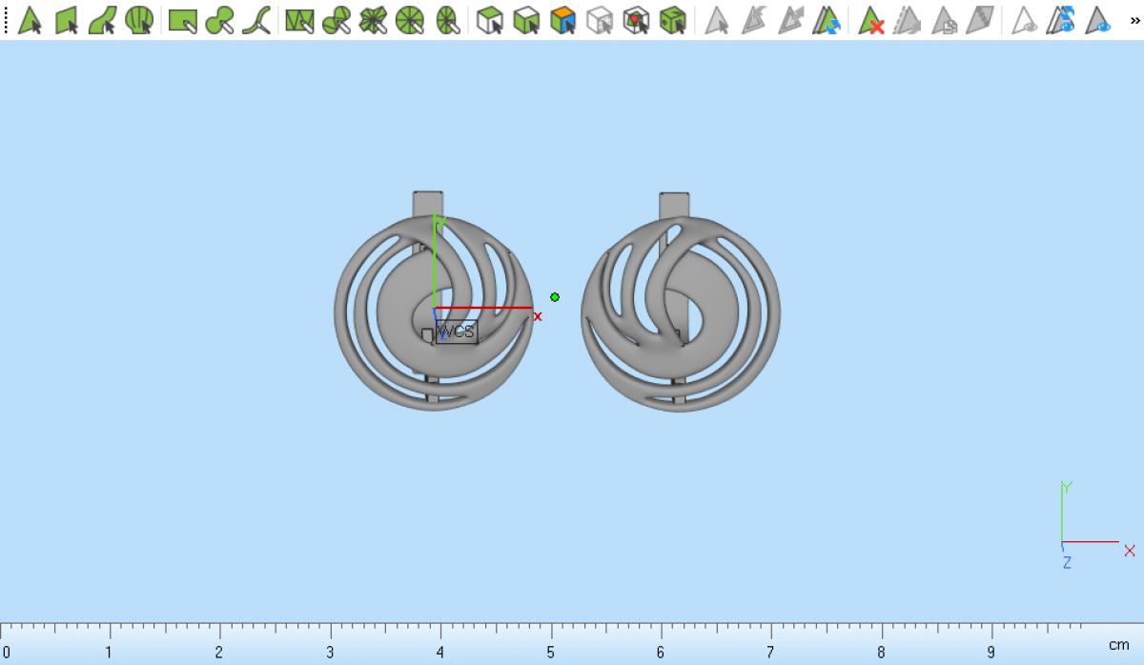Viewport: 1144px width, 665px height.
Task: Select the Mark Plane tool
Action: [66, 20]
